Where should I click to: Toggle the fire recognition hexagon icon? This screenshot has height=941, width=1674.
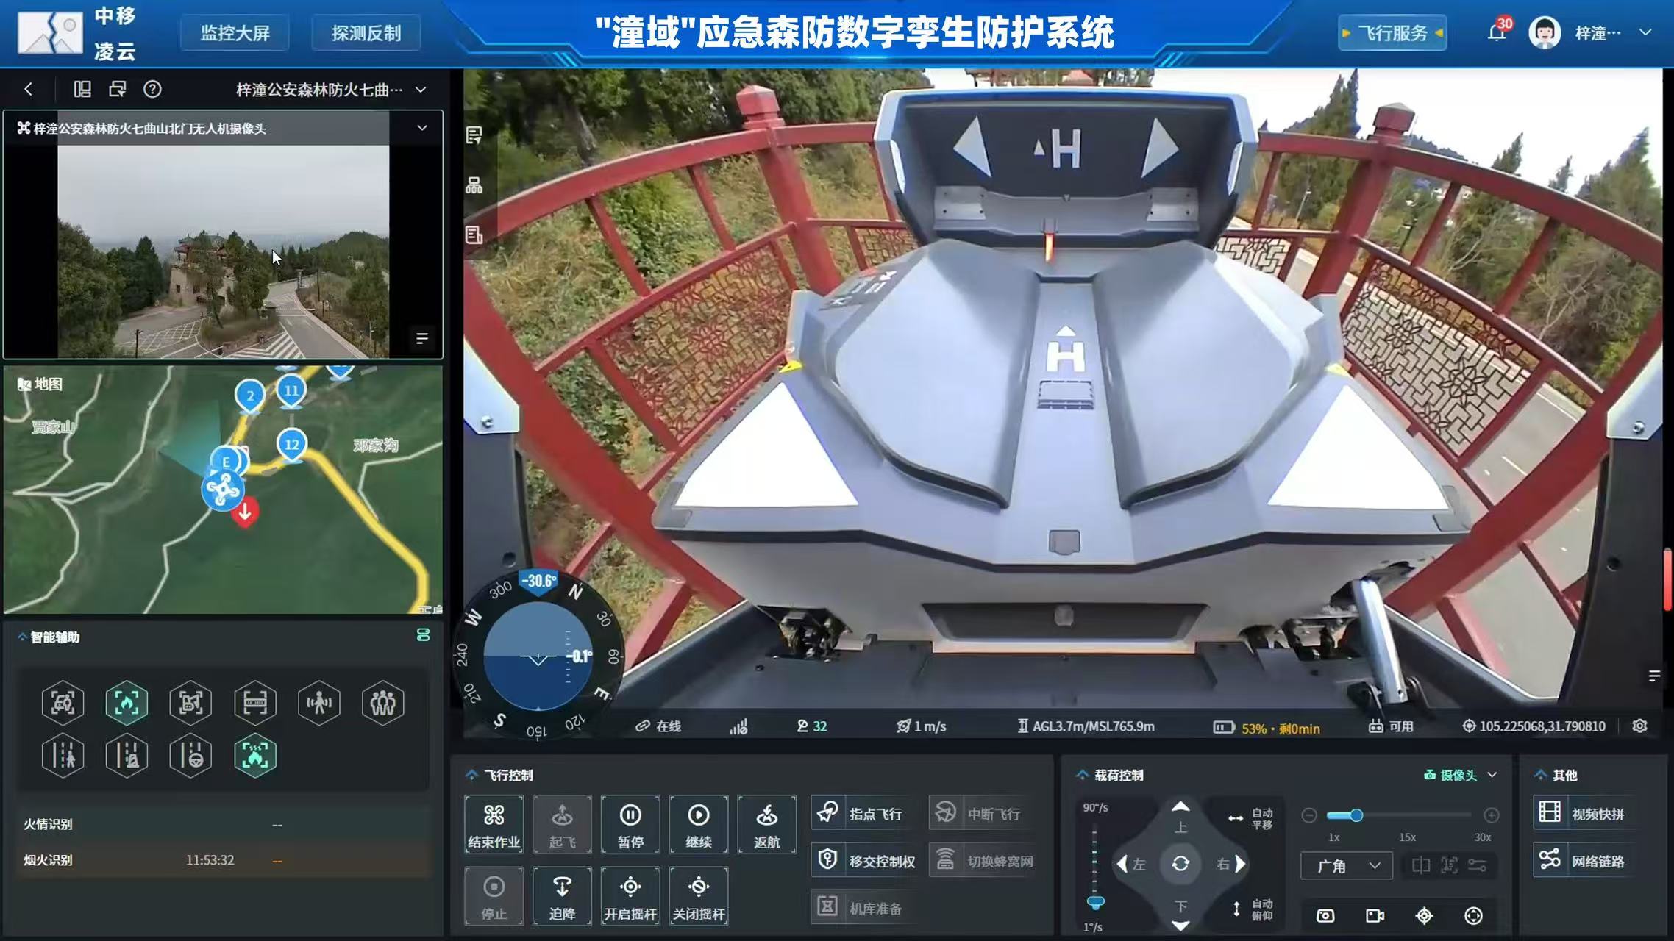(127, 704)
